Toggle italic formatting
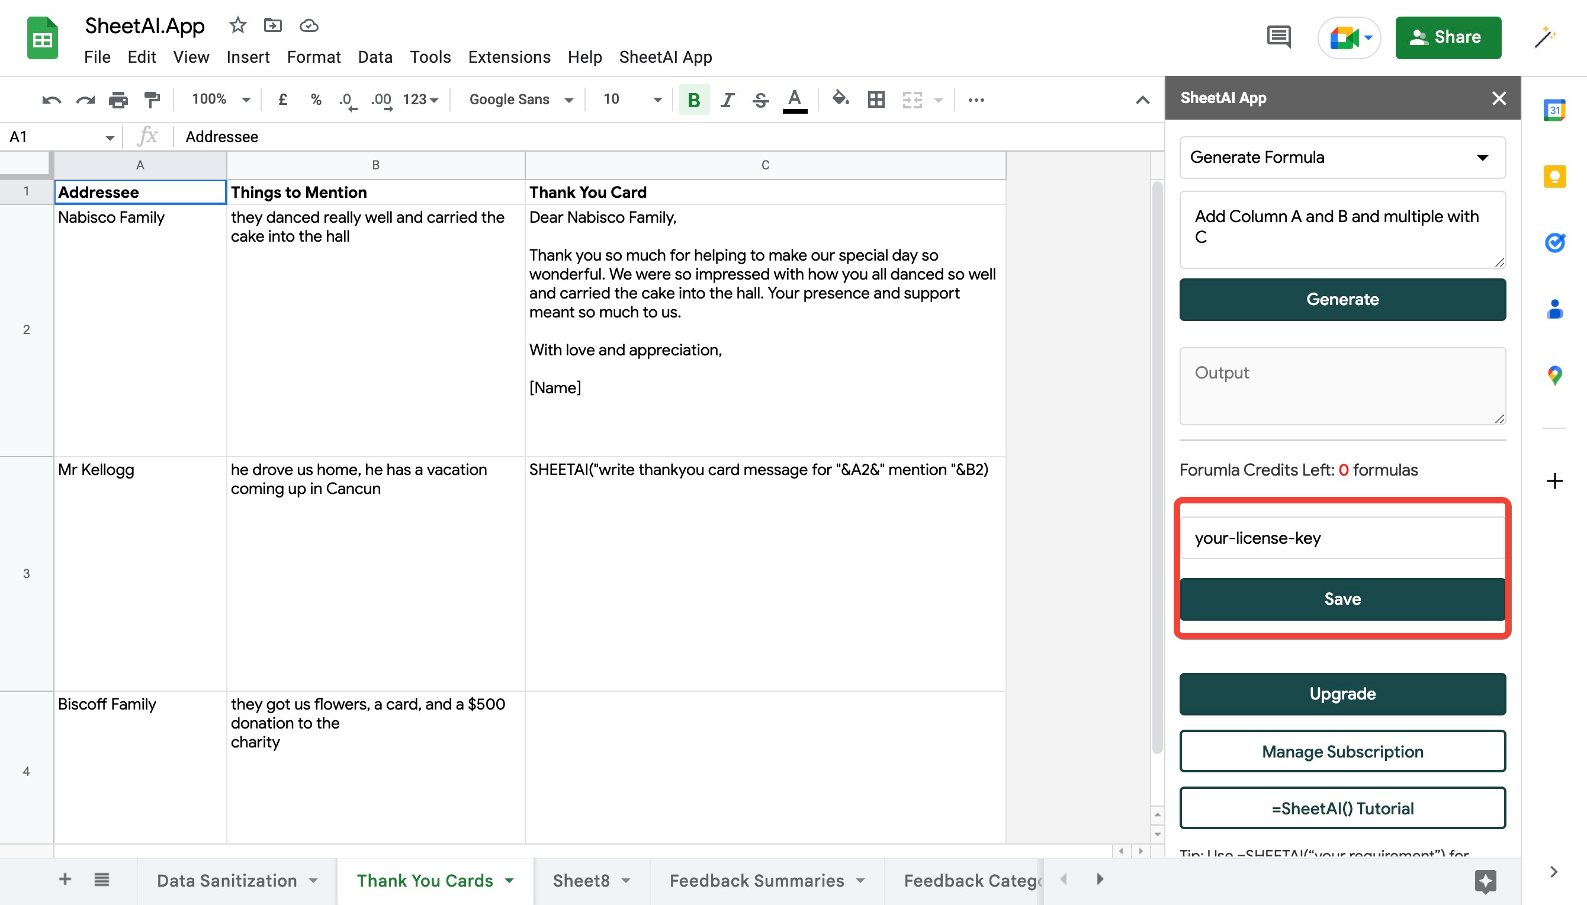Viewport: 1587px width, 905px height. click(727, 100)
